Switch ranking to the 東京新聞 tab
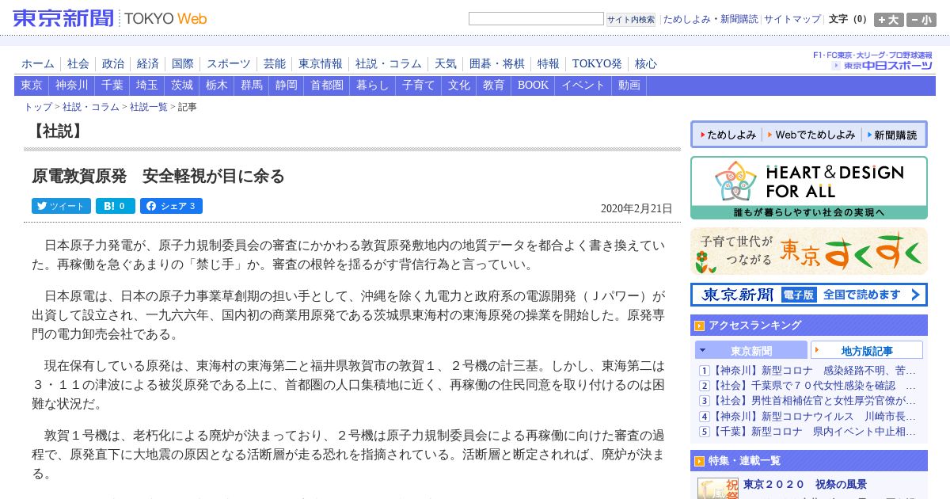Image resolution: width=950 pixels, height=499 pixels. [751, 350]
